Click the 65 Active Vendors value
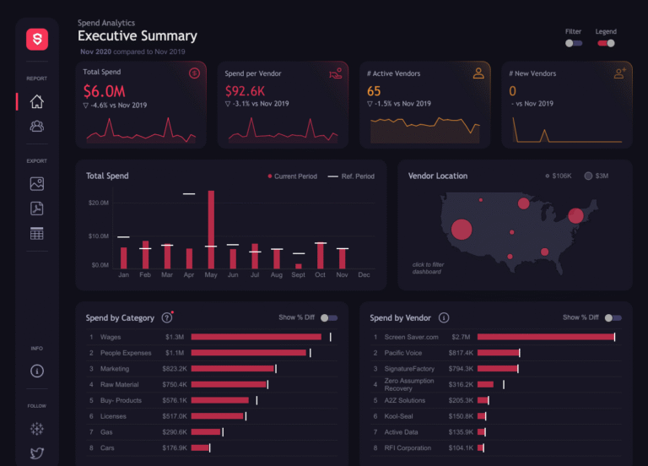Screen dimensions: 648x466 pyautogui.click(x=374, y=91)
